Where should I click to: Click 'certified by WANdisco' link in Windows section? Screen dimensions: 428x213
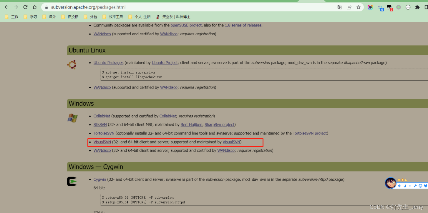point(226,151)
